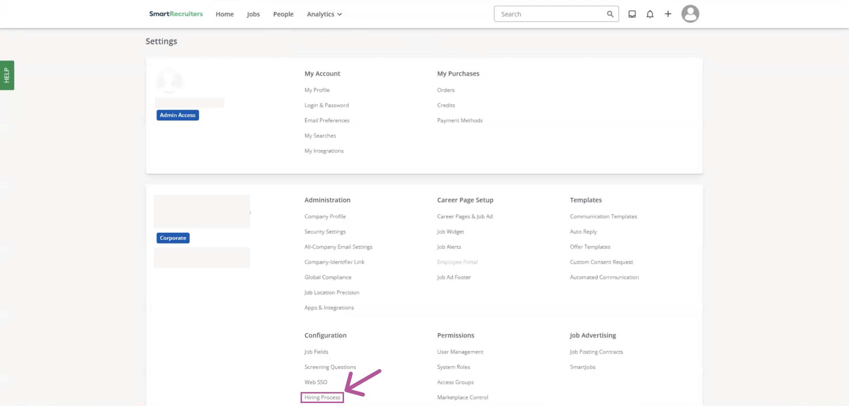
Task: Open the Hiring Process link
Action: pos(322,397)
